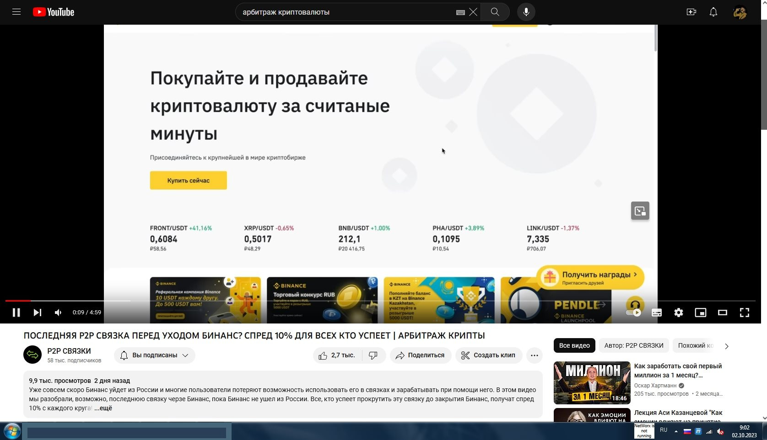Screen dimensions: 767x440
Task: Skip to the next video
Action: pyautogui.click(x=38, y=313)
